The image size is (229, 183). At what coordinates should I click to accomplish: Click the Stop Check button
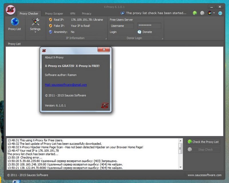[203, 149]
